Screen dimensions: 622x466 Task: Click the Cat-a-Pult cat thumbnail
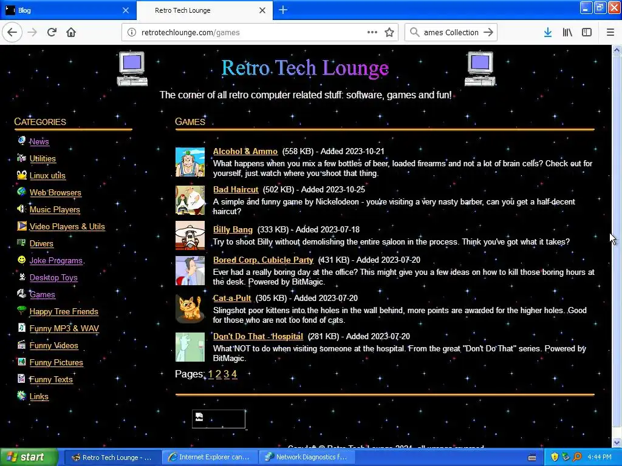(190, 309)
